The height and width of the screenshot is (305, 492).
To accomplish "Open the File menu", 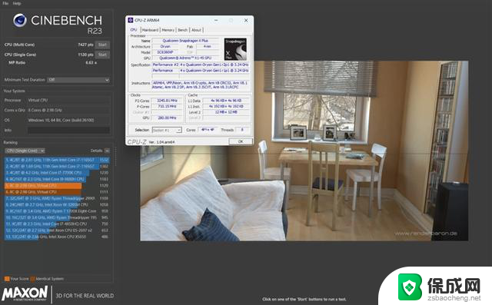I will point(5,3).
